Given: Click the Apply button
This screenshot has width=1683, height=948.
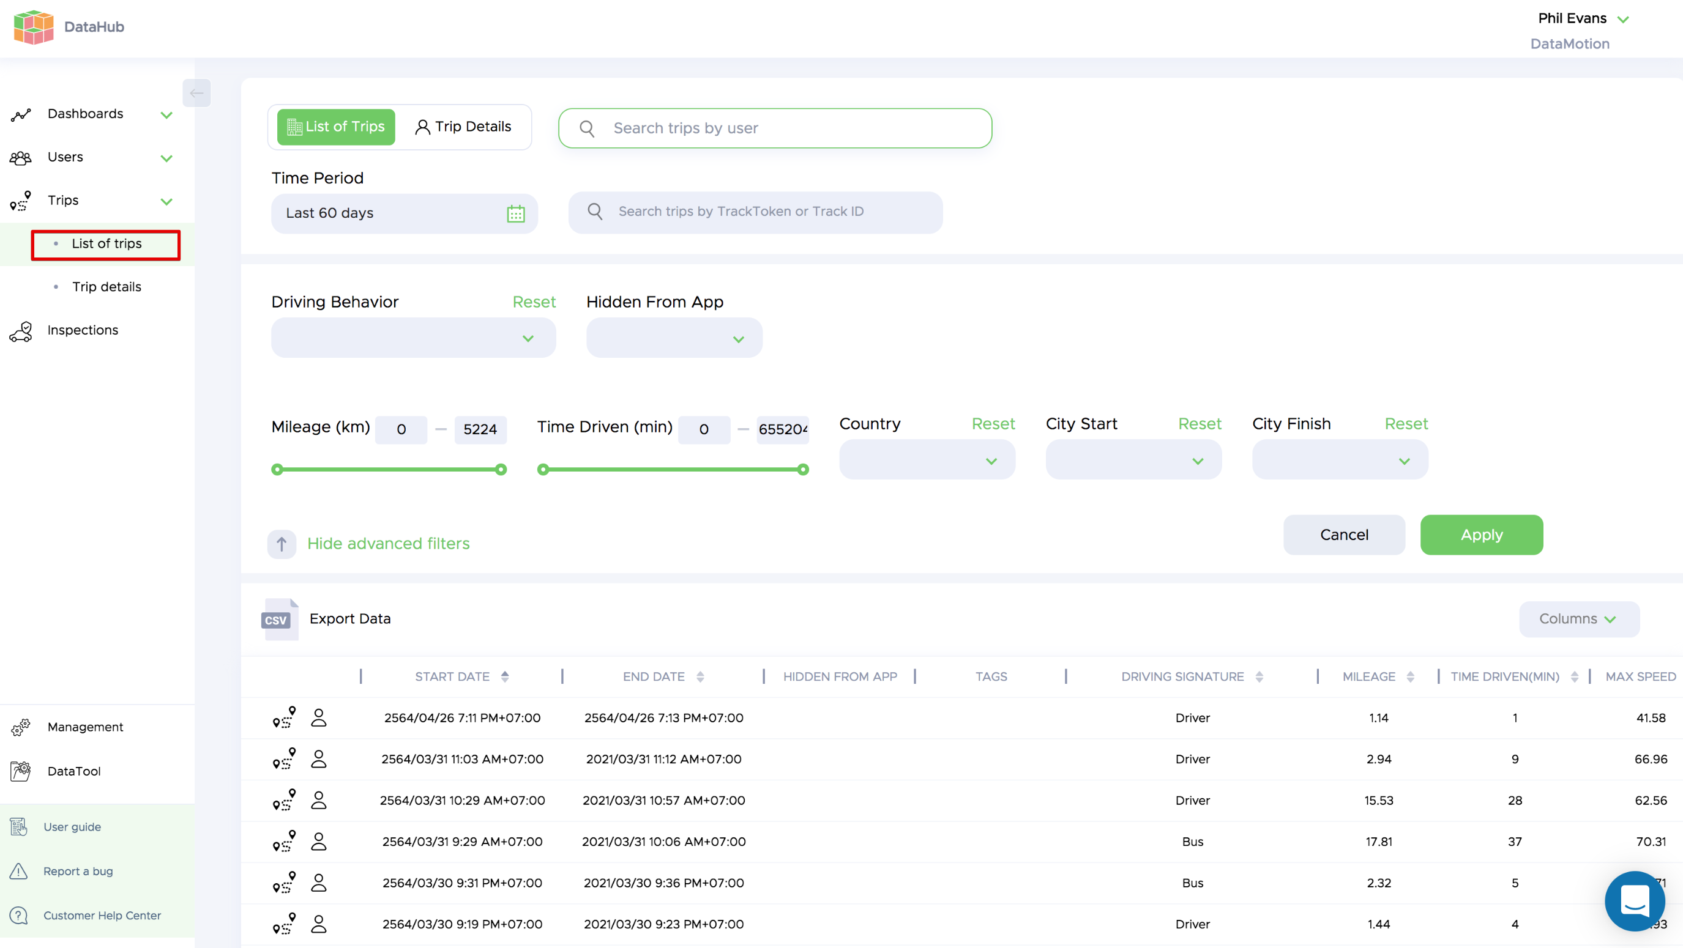Looking at the screenshot, I should (x=1482, y=535).
